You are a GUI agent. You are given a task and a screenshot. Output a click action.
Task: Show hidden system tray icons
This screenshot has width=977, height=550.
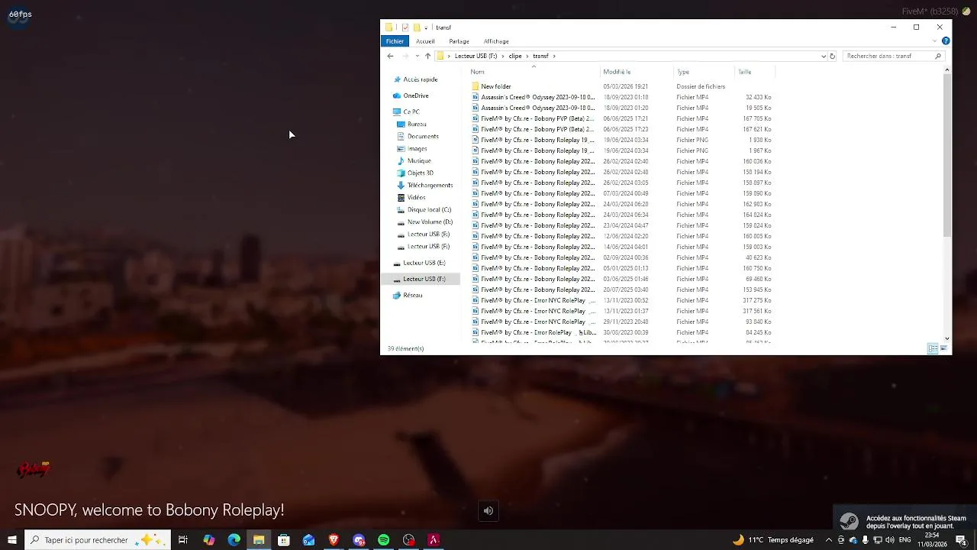829,540
